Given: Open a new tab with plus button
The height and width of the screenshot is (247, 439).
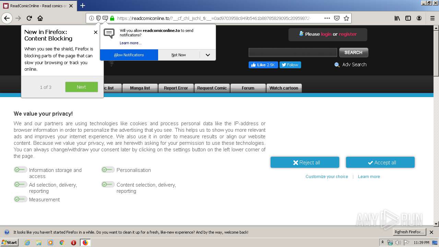Looking at the screenshot, I should (x=83, y=5).
